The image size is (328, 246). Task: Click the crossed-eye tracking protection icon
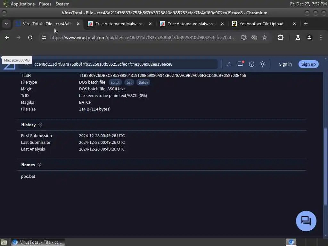coord(254,37)
